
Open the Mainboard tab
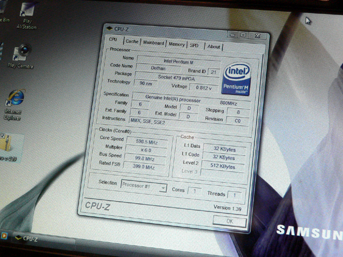[153, 43]
